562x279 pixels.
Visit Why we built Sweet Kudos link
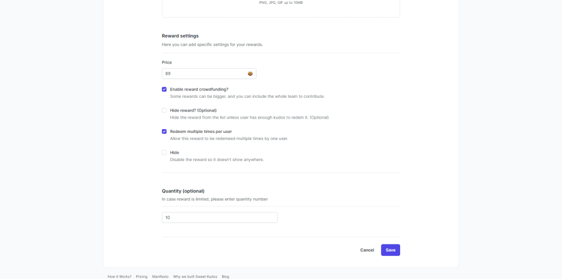195,276
